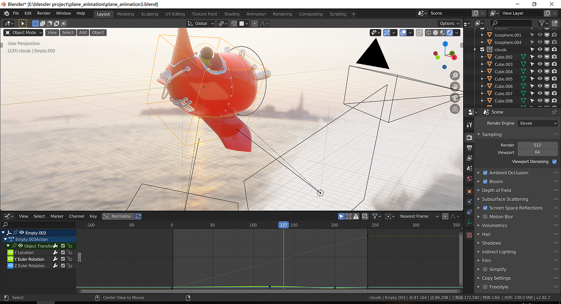Click the select box tool icon in header
Viewport: 561px width, 304px height.
click(35, 23)
